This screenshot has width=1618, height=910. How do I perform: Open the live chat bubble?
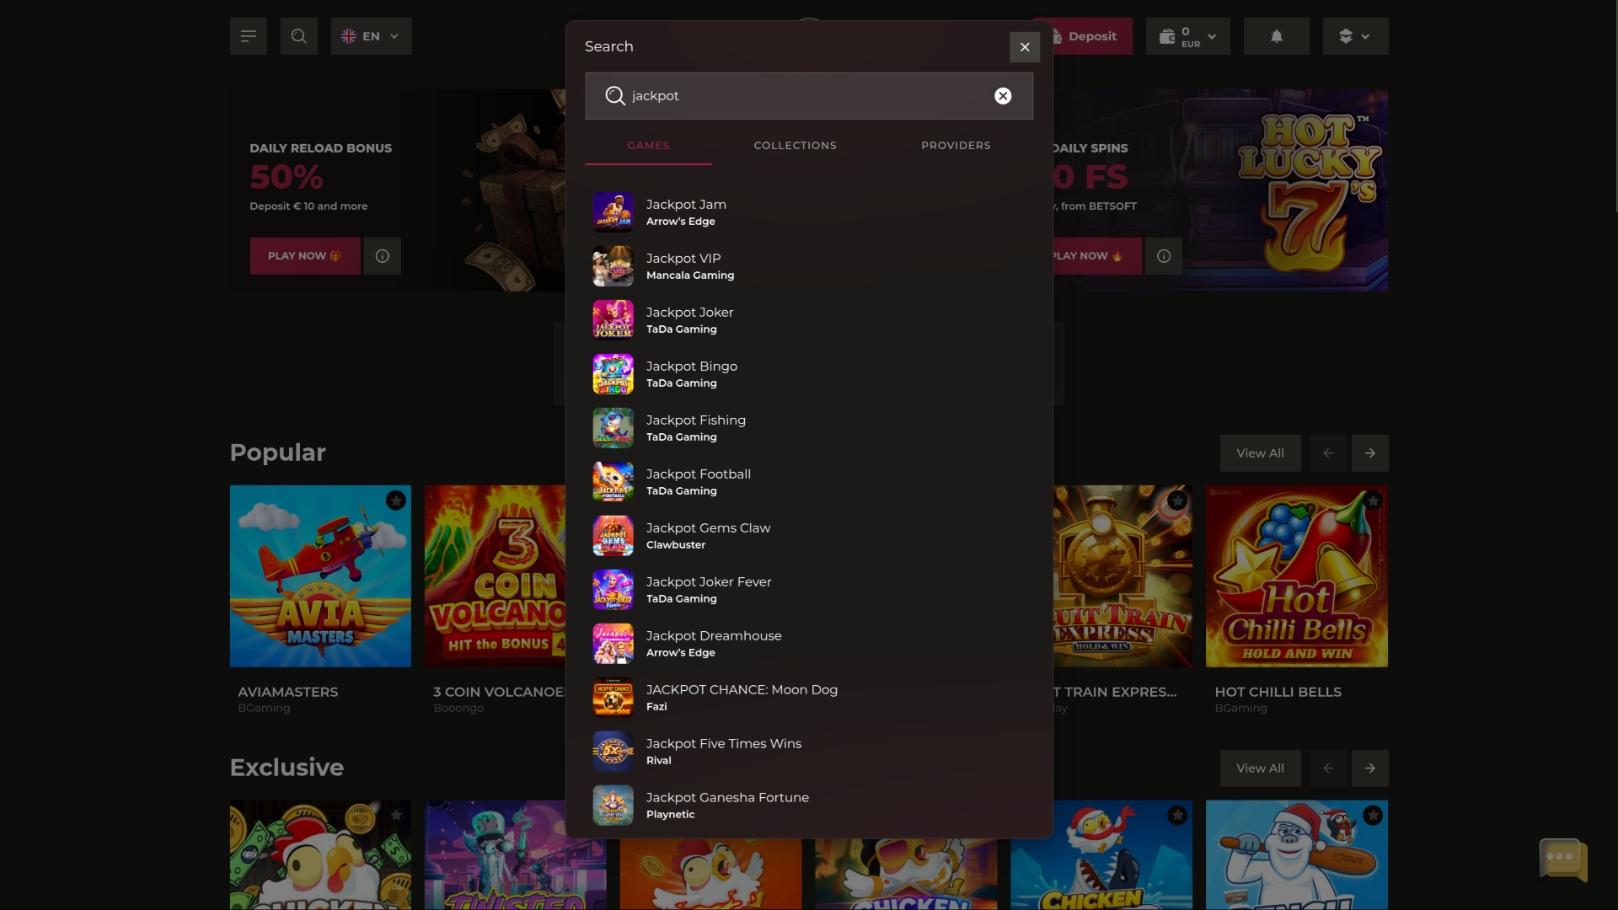[x=1563, y=859]
